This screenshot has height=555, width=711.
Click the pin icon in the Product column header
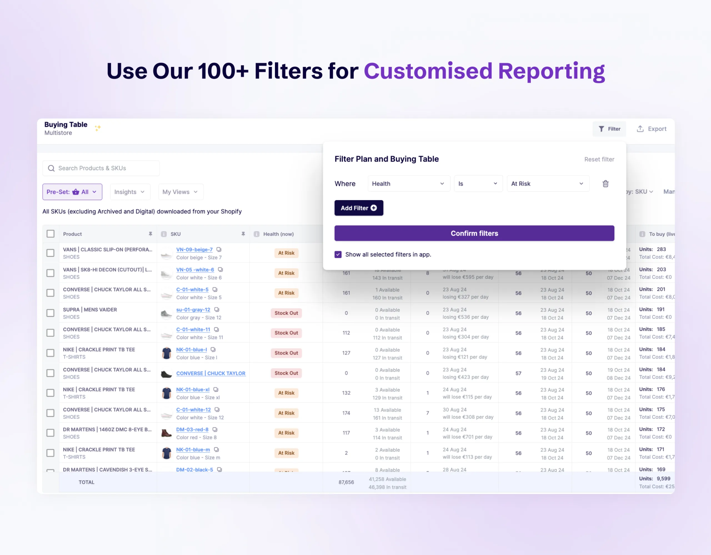pyautogui.click(x=151, y=234)
